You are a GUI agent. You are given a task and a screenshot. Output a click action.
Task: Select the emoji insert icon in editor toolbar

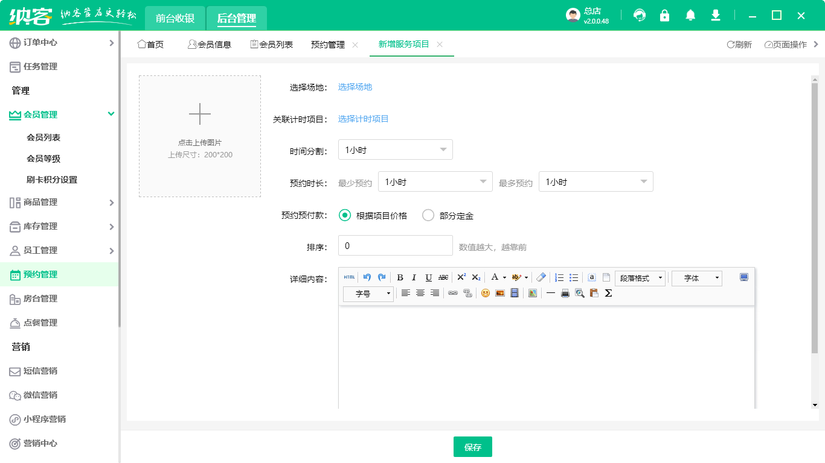point(486,294)
